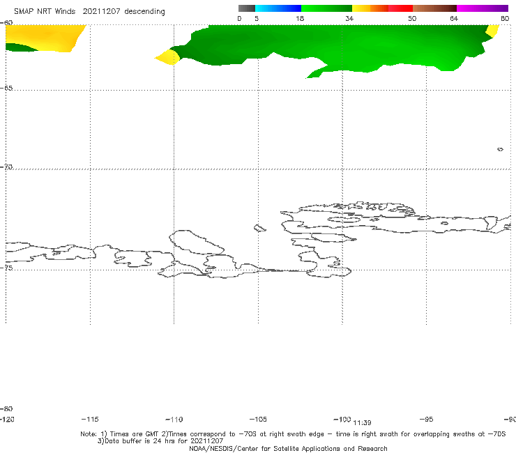Click the magenta-purple segment of the color scale
The image size is (516, 453).
pos(483,8)
